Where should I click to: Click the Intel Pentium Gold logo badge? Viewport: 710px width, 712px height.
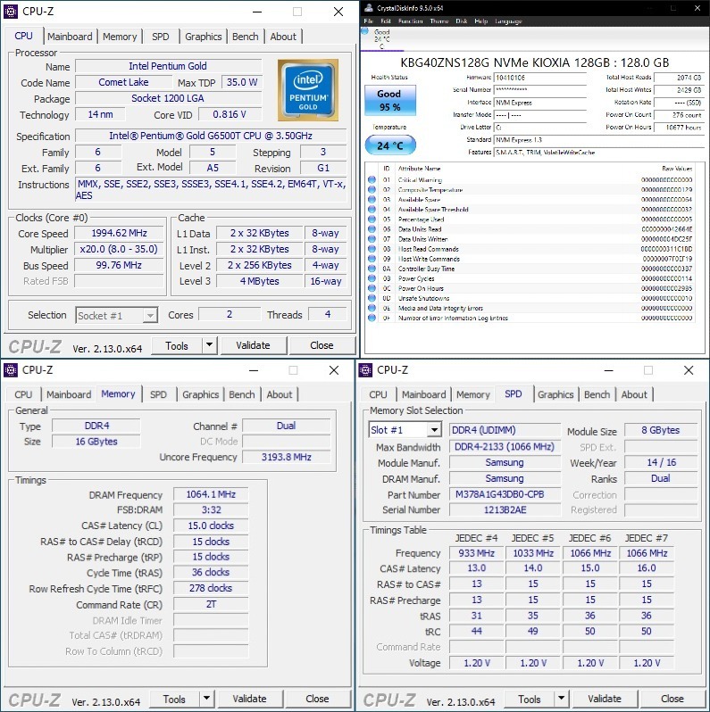(308, 90)
